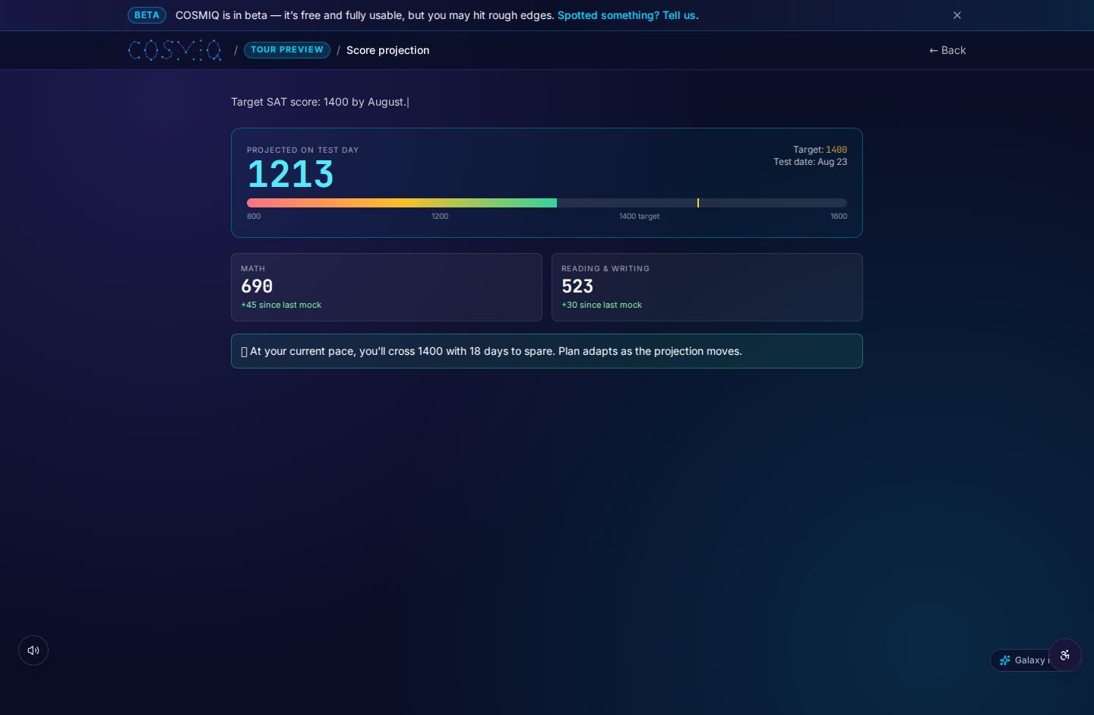1094x715 pixels.
Task: Click the Test date Aug 23 label
Action: pyautogui.click(x=810, y=162)
